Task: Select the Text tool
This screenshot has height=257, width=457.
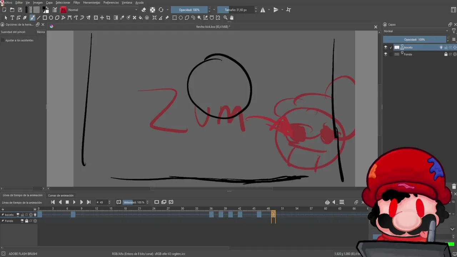Action: [x=12, y=17]
